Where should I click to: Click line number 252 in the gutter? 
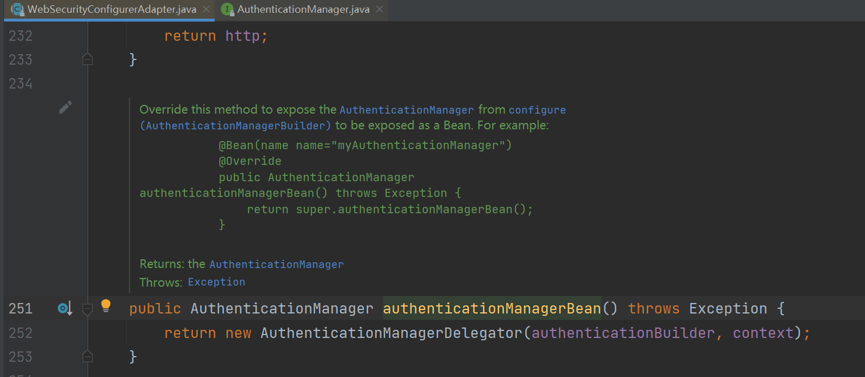pos(21,333)
